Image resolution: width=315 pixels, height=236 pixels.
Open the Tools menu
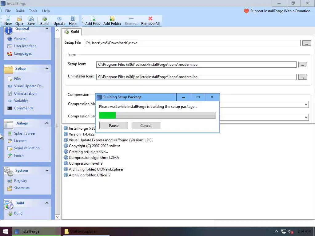[x=33, y=11]
